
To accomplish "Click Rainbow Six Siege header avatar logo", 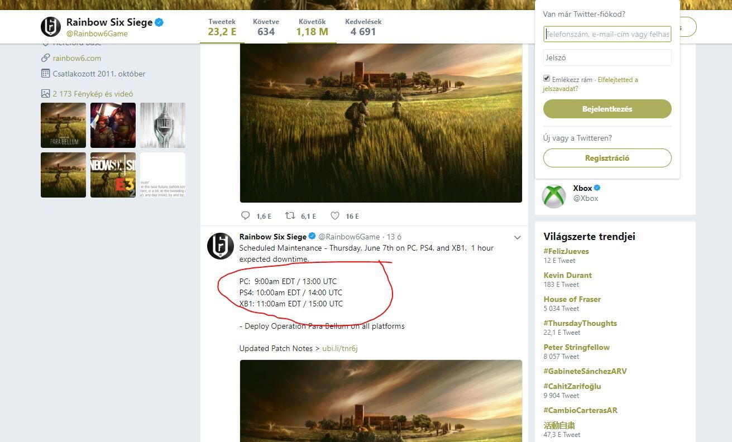I will (51, 27).
